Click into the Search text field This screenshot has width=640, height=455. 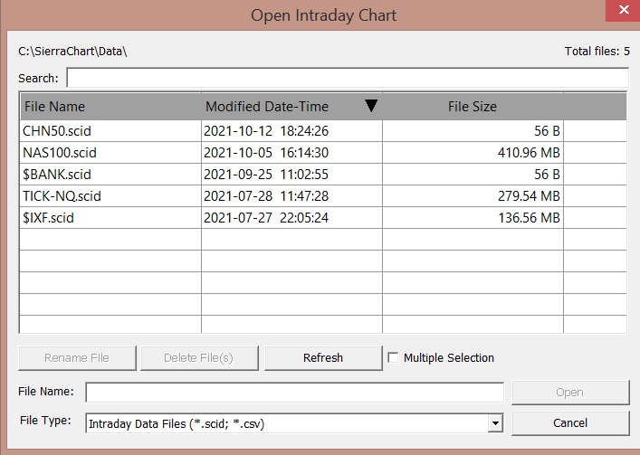click(347, 79)
